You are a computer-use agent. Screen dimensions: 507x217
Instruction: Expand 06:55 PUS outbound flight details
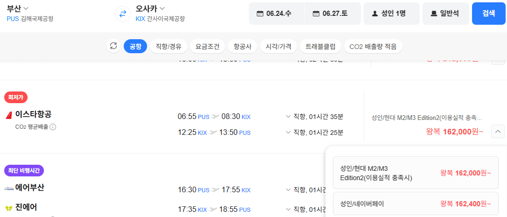[x=289, y=116]
